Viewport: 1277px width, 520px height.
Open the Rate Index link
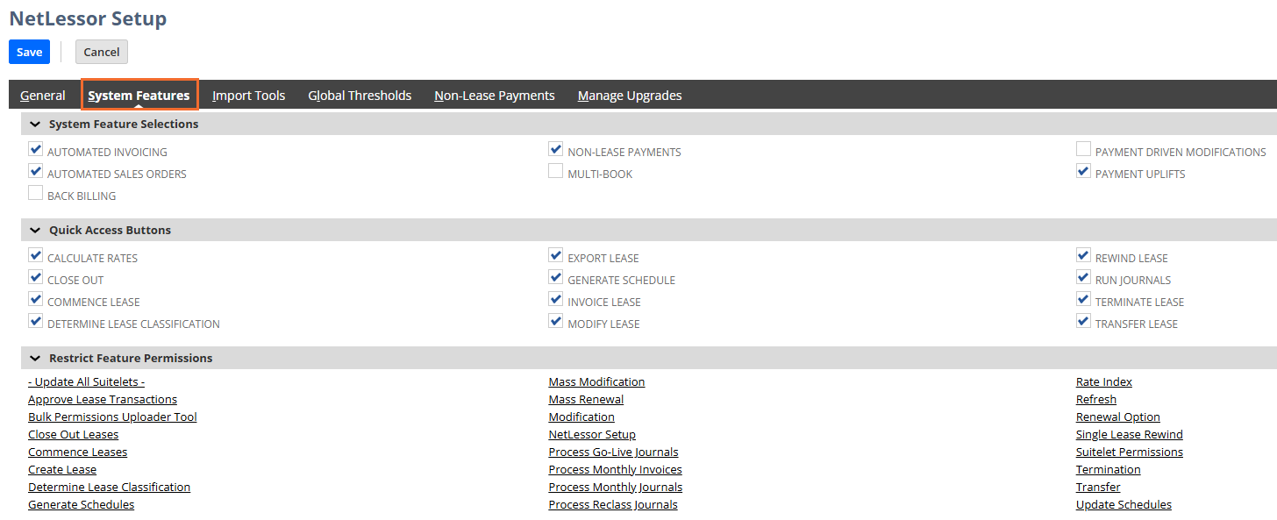tap(1104, 381)
